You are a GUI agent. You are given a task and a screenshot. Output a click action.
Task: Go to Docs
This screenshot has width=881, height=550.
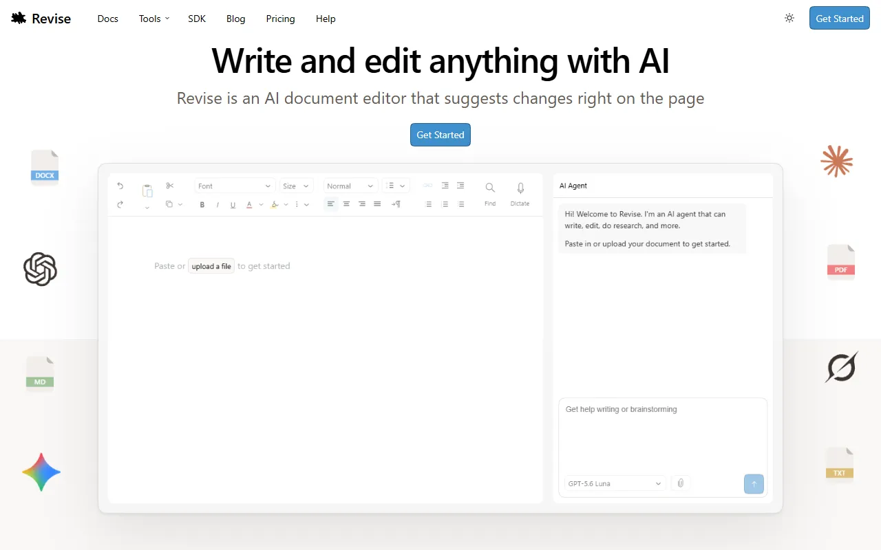(108, 19)
